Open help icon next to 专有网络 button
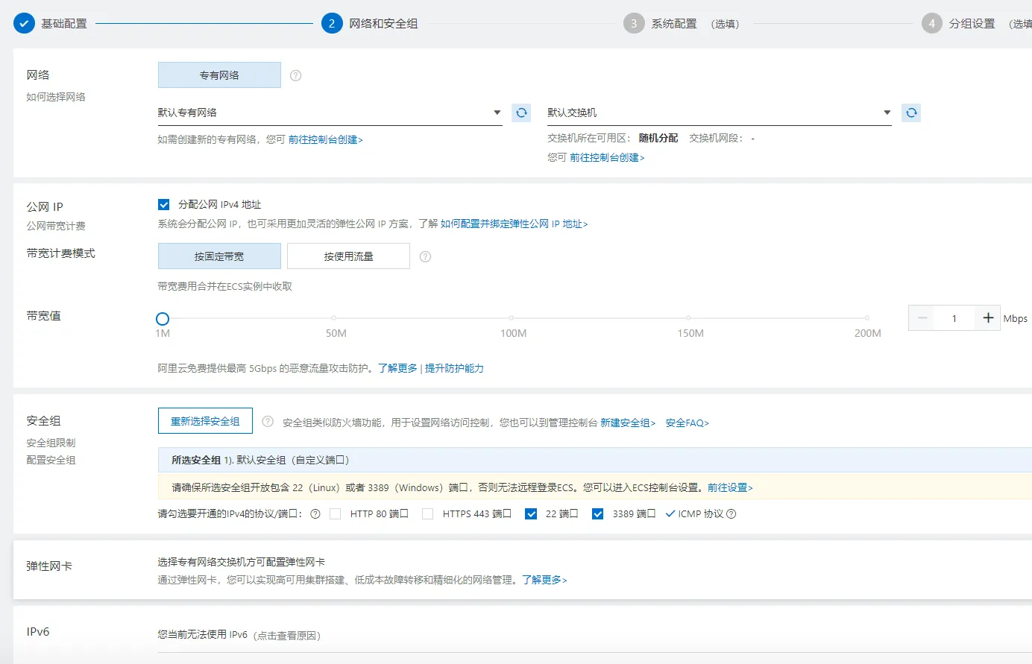This screenshot has height=664, width=1032. coord(296,75)
